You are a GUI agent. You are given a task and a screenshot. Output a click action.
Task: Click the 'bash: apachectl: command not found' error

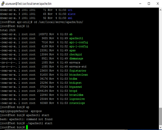[x=26, y=119]
